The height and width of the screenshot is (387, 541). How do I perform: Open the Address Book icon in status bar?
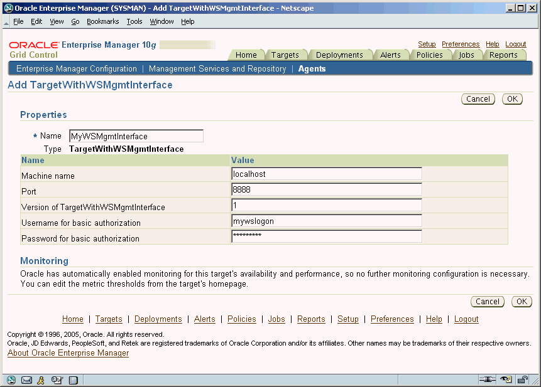click(73, 379)
